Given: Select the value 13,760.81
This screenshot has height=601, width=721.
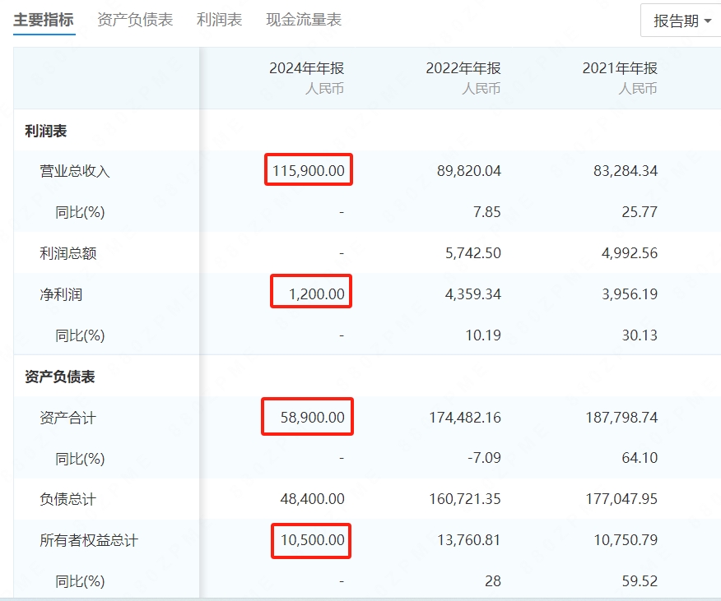Looking at the screenshot, I should pyautogui.click(x=469, y=540).
